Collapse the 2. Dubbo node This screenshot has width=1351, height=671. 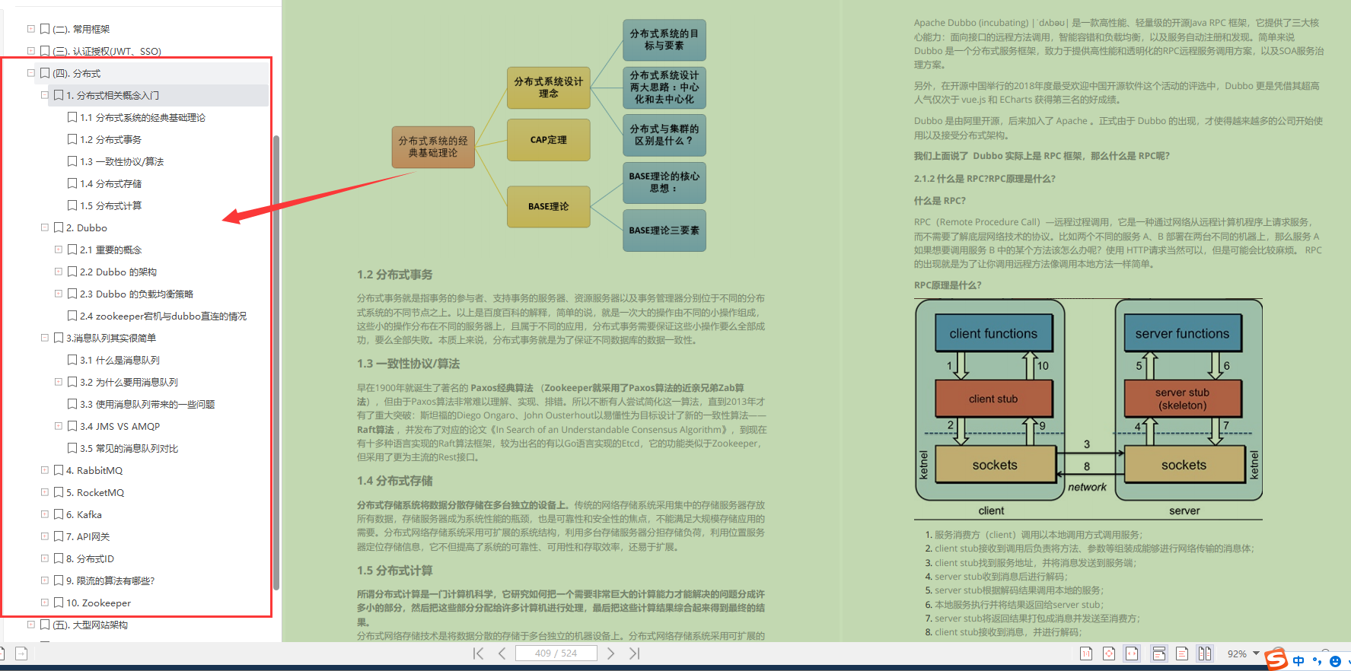[x=45, y=227]
